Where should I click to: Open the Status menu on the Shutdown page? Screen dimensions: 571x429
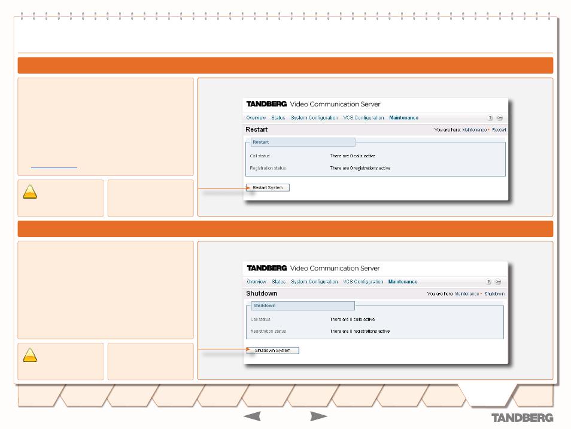click(278, 281)
